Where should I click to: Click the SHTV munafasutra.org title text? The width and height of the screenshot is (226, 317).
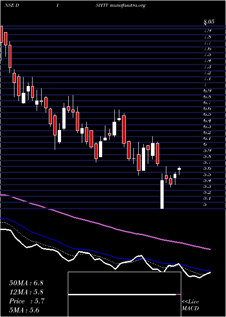121,5
